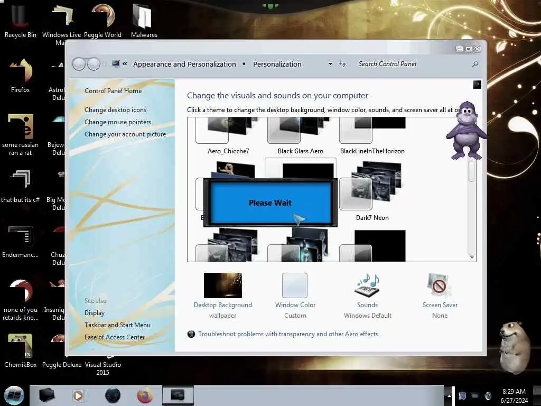
Task: Click the theme list scroll down arrow
Action: (x=472, y=257)
